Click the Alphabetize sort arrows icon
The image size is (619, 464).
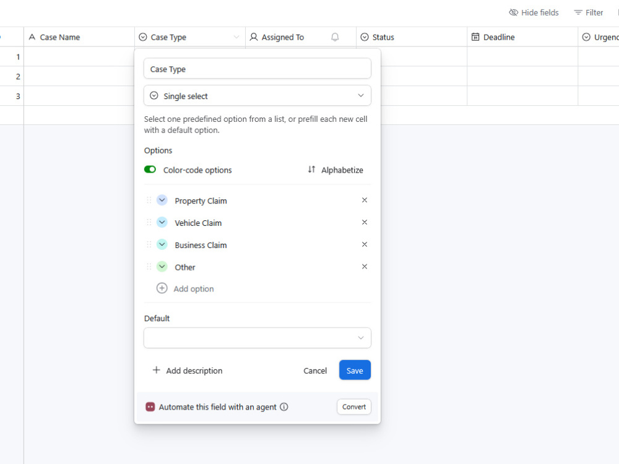[x=311, y=170]
